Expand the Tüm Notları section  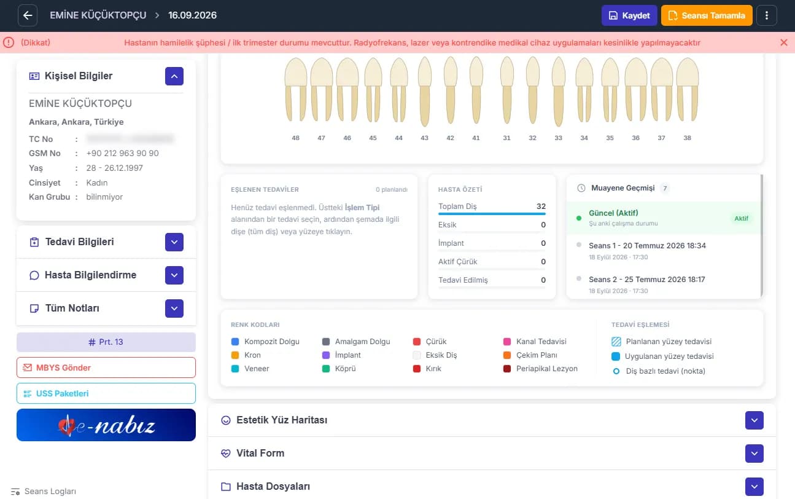[x=174, y=308]
